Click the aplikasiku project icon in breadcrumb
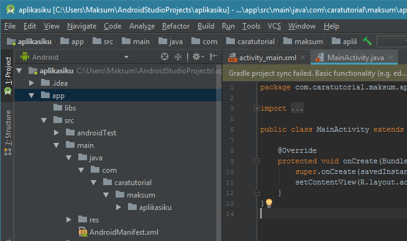Screen dimensions: 407x241 pos(11,42)
